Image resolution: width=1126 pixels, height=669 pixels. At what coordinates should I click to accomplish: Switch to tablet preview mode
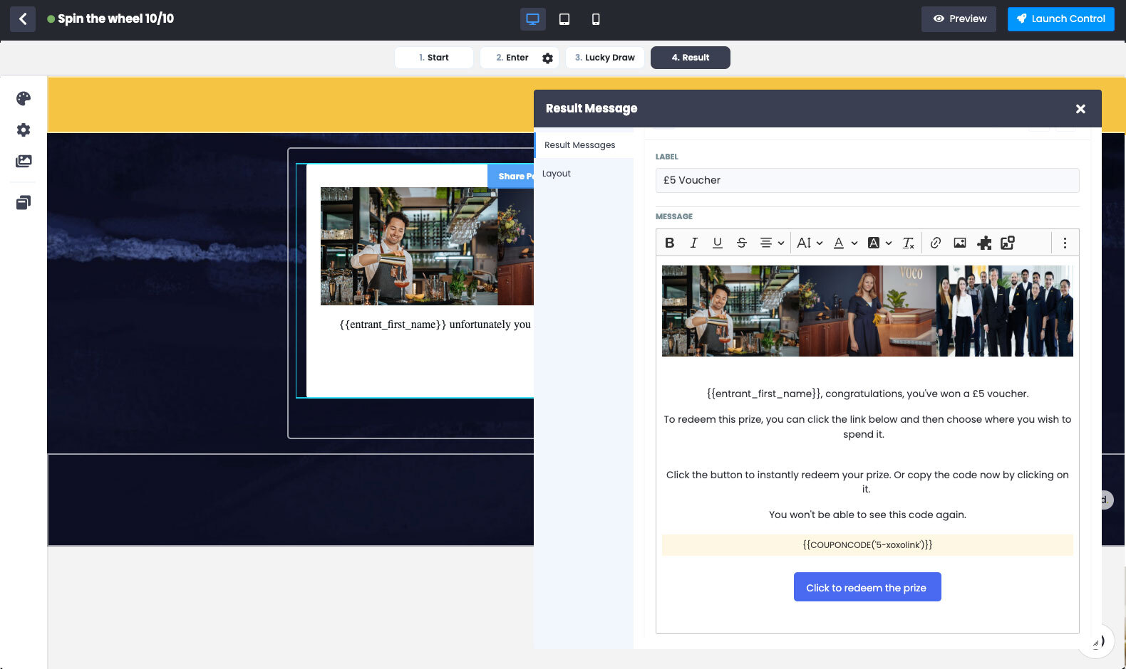tap(564, 19)
